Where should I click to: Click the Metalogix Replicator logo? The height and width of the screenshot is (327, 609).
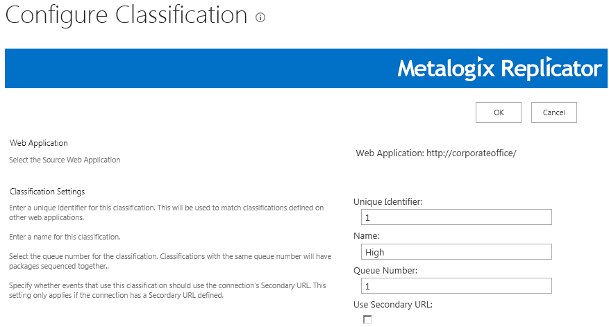coord(499,68)
